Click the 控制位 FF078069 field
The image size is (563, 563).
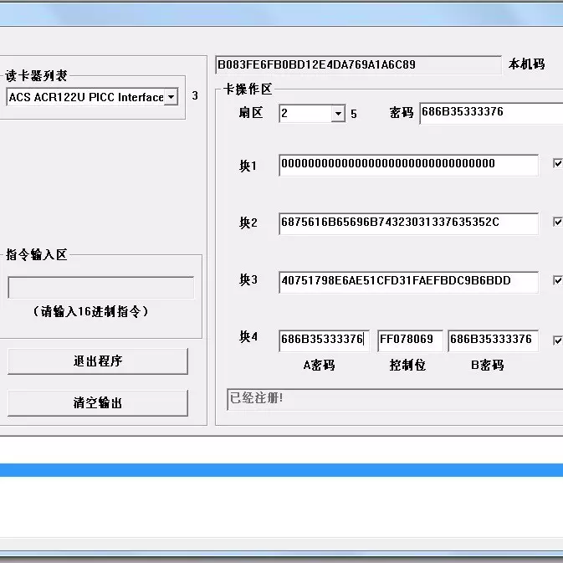point(410,340)
